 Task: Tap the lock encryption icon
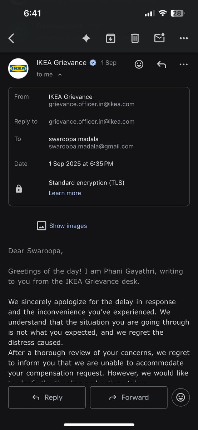[19, 189]
